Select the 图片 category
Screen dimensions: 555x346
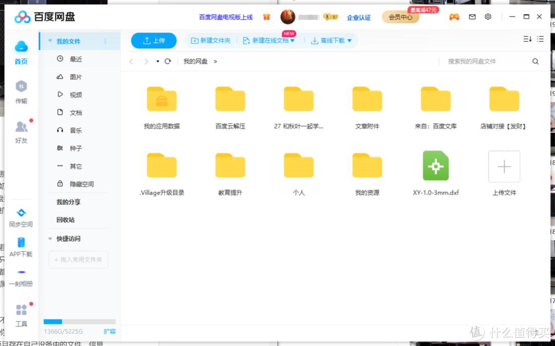coord(76,76)
